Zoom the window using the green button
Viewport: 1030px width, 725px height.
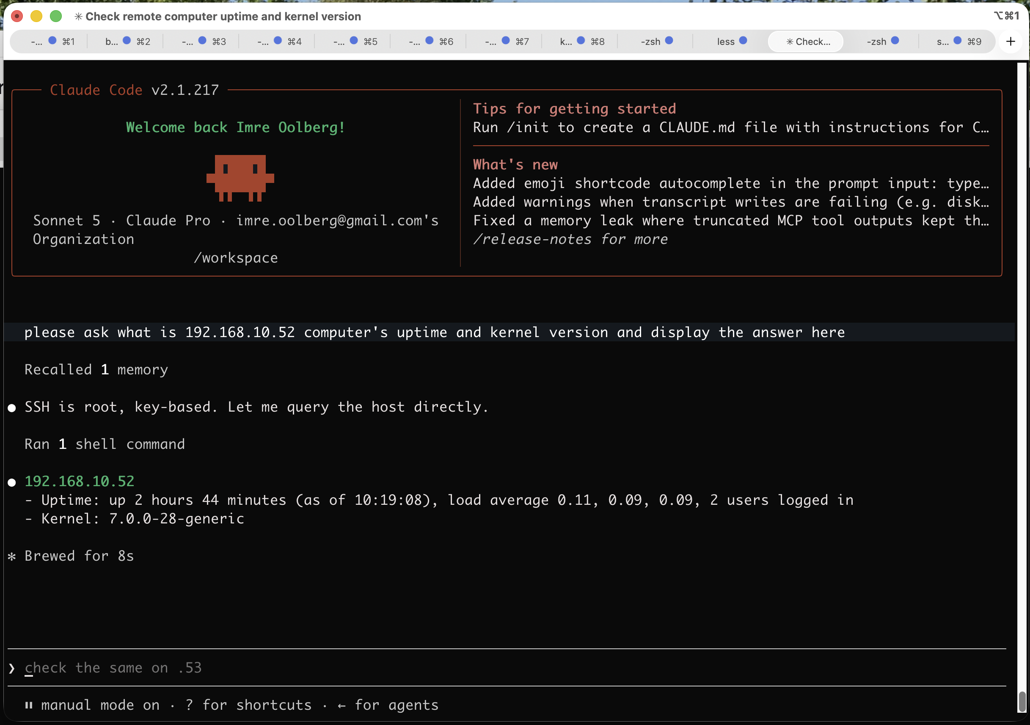(55, 17)
